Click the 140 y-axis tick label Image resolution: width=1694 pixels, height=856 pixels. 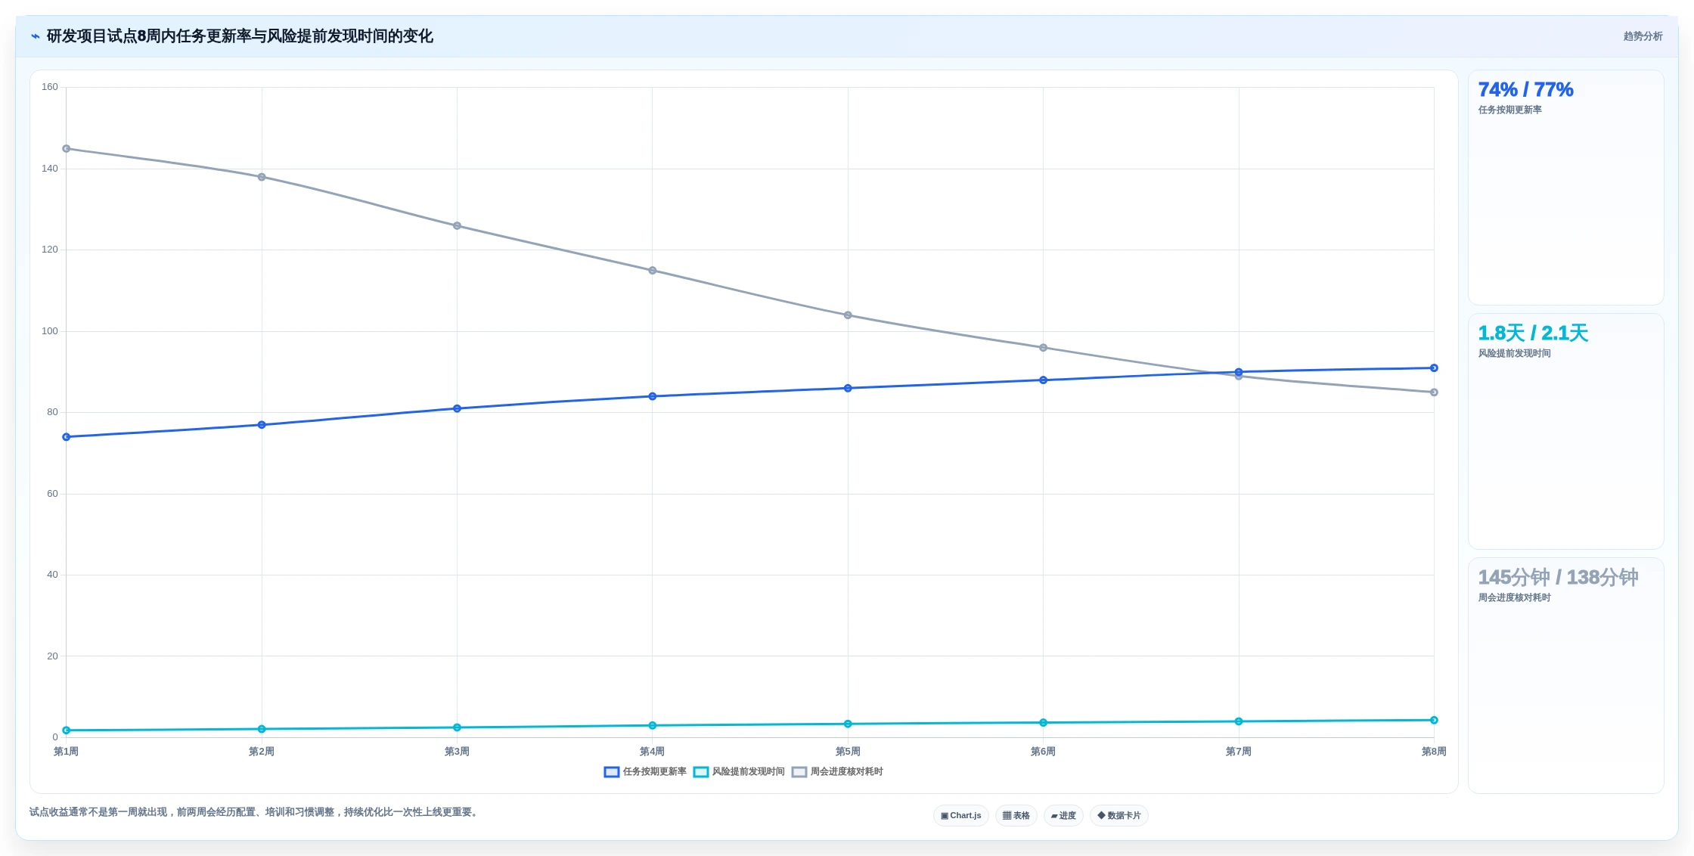point(50,169)
